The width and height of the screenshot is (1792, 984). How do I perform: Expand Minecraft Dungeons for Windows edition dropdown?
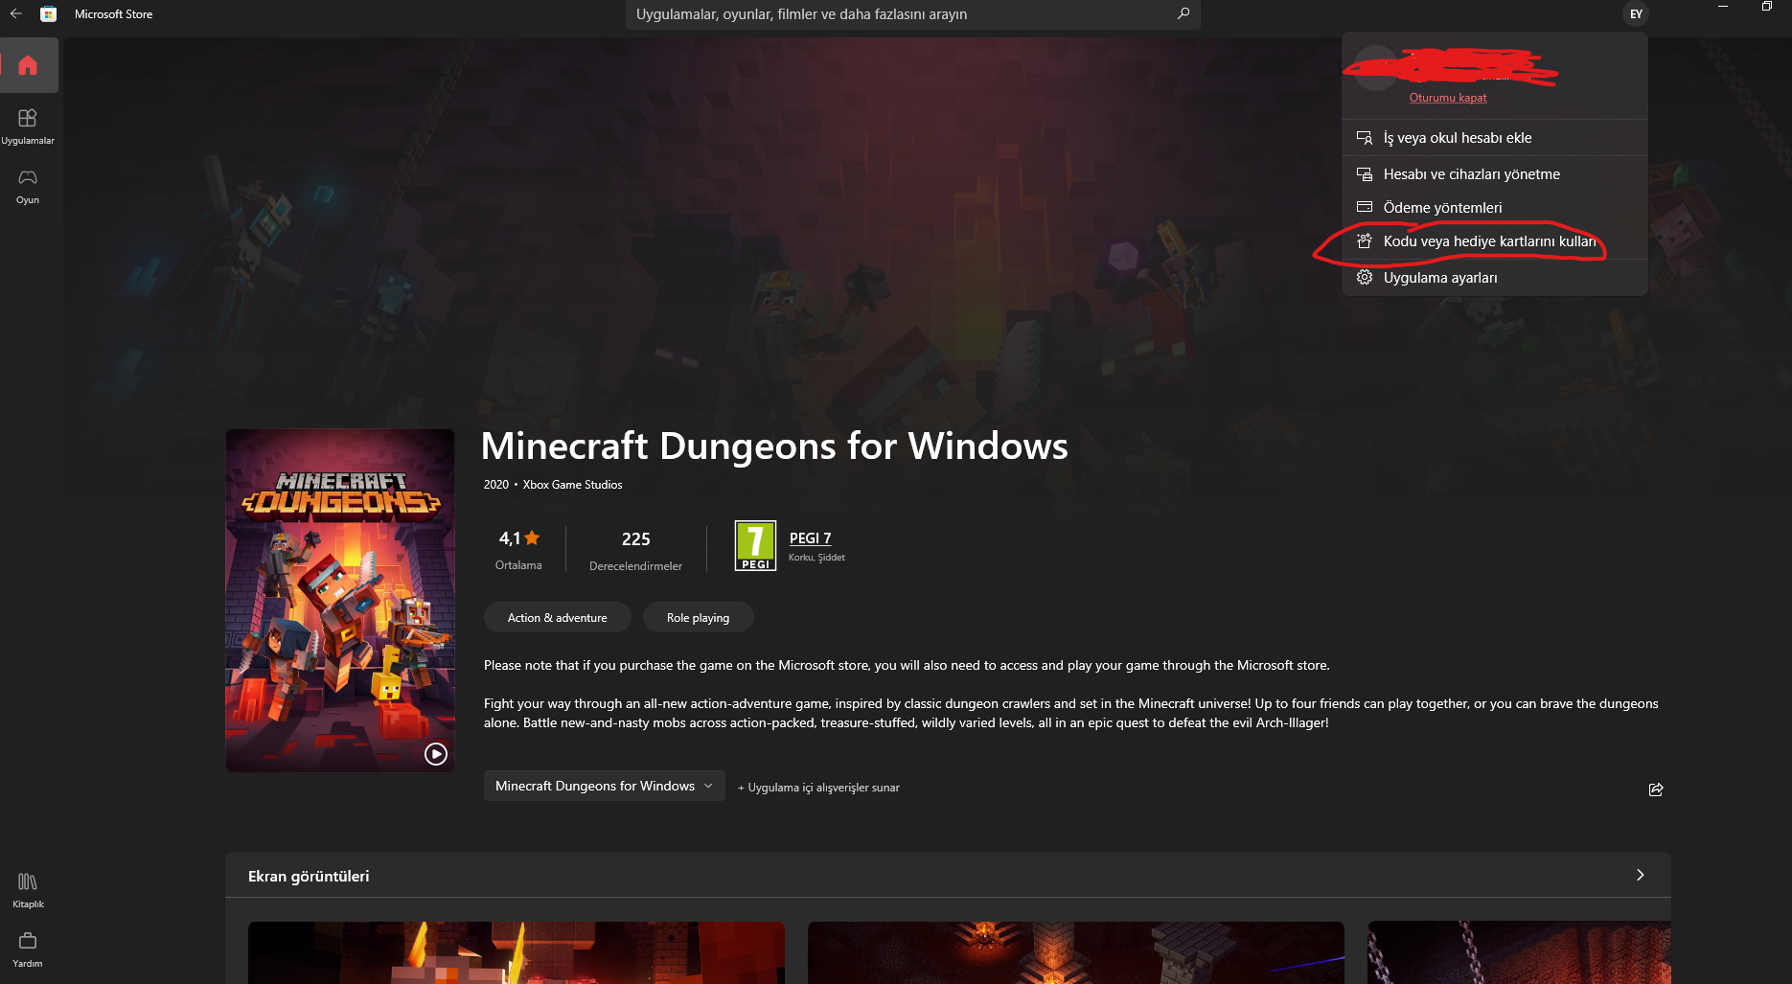[x=604, y=786]
